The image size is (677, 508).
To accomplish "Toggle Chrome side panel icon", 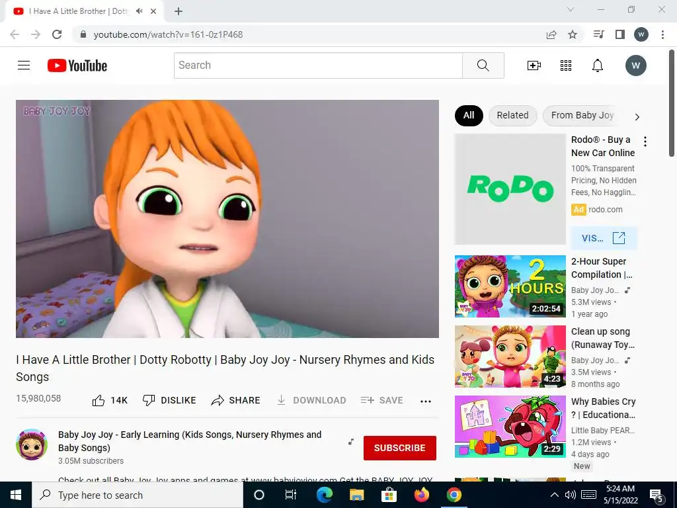I will pyautogui.click(x=620, y=34).
